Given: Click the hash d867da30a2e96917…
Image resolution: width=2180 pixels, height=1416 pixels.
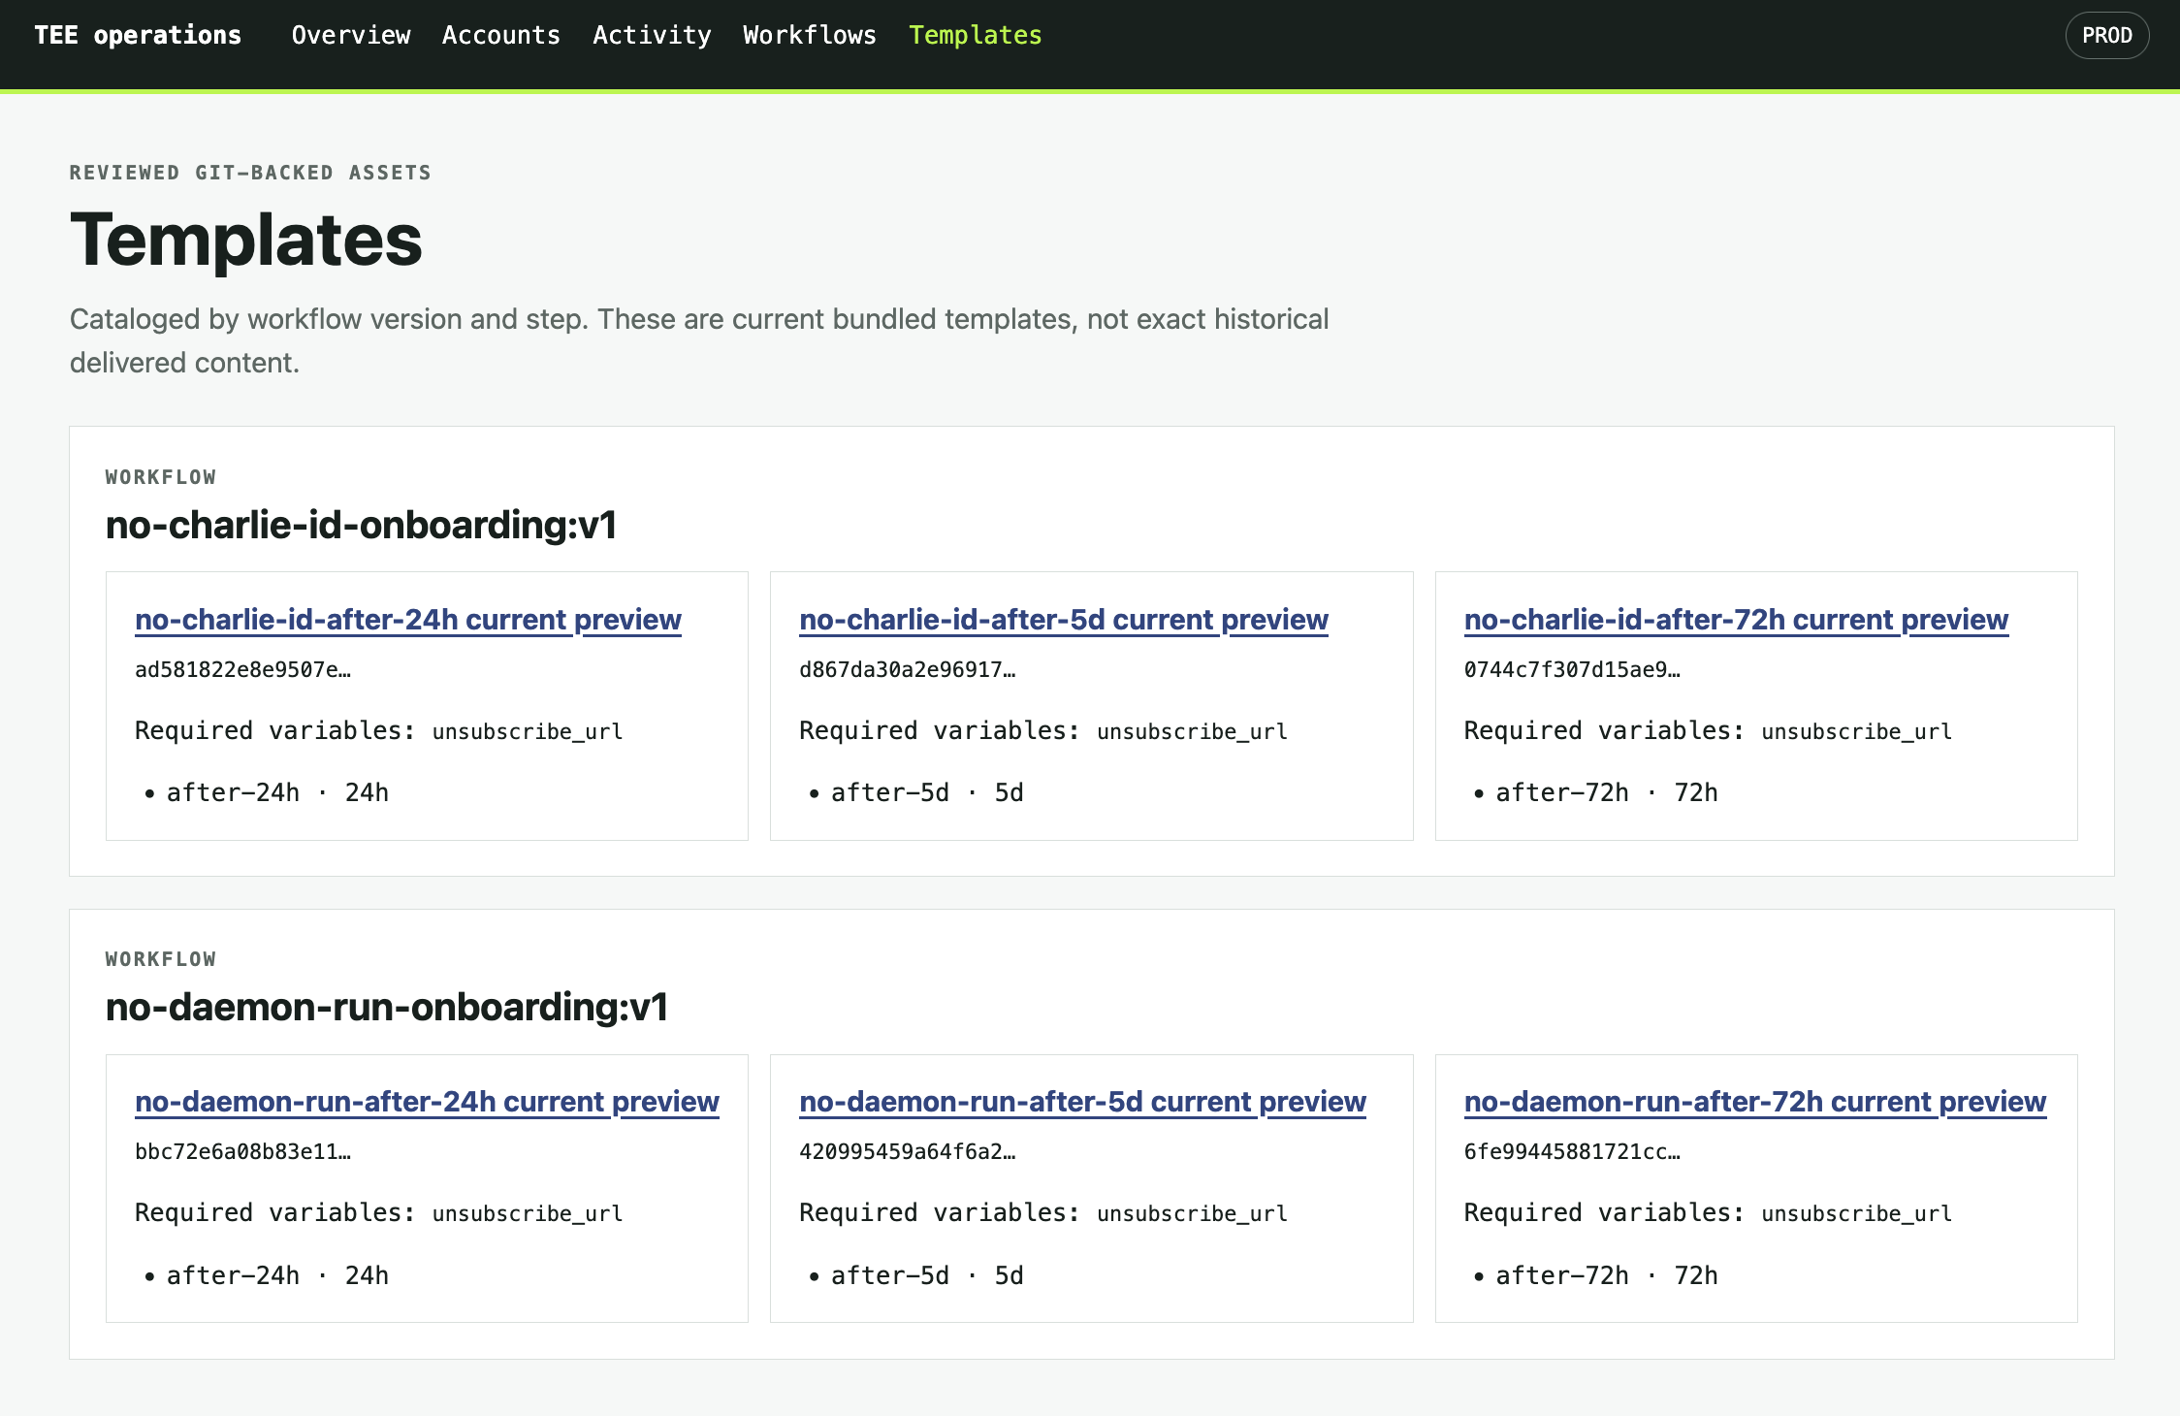Looking at the screenshot, I should tap(907, 669).
